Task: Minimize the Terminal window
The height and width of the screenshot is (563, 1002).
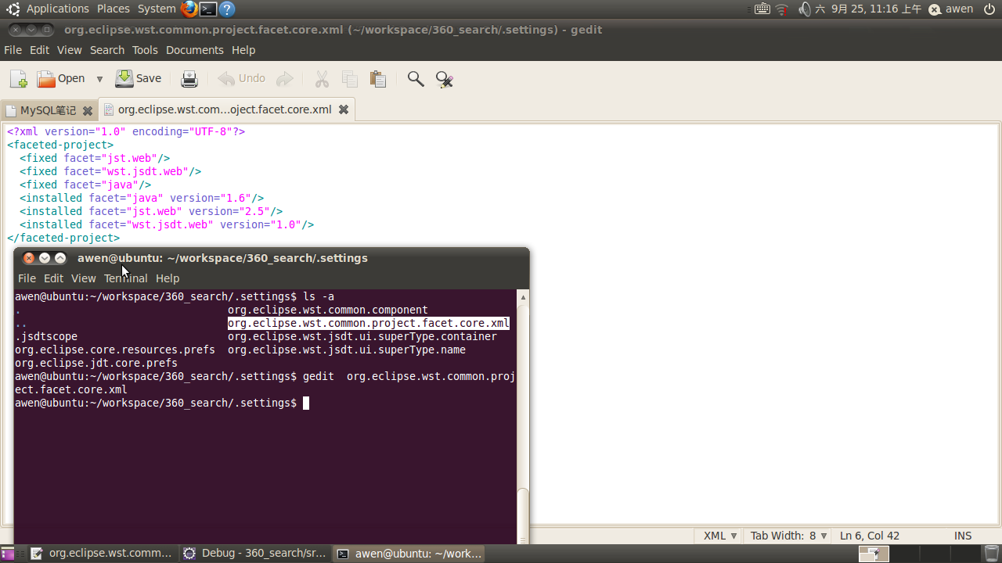Action: tap(45, 258)
